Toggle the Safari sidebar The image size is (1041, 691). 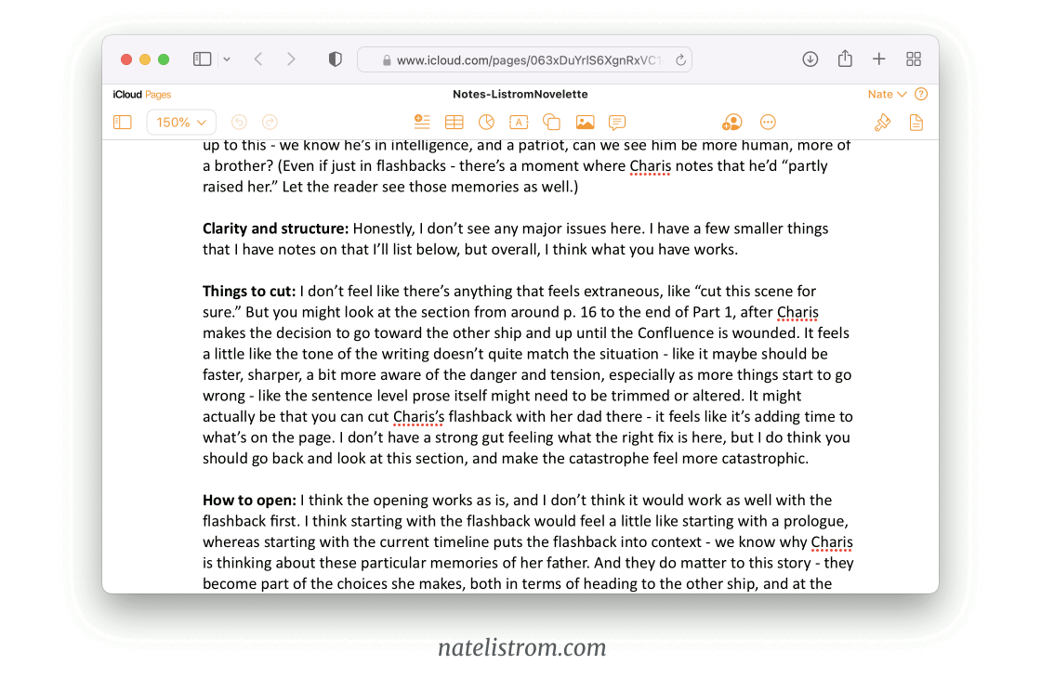click(x=202, y=59)
